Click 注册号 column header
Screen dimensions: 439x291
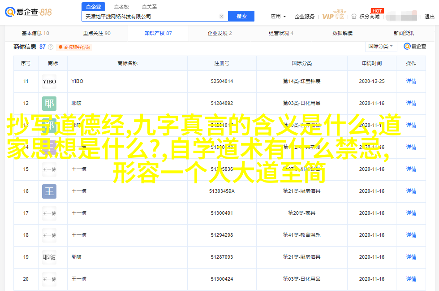coord(222,63)
